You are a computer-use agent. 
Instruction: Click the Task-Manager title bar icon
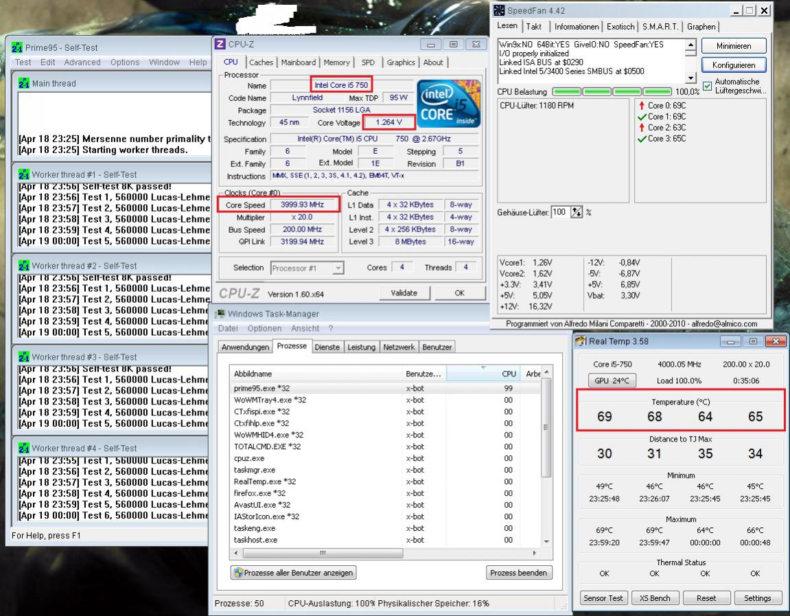coord(220,314)
